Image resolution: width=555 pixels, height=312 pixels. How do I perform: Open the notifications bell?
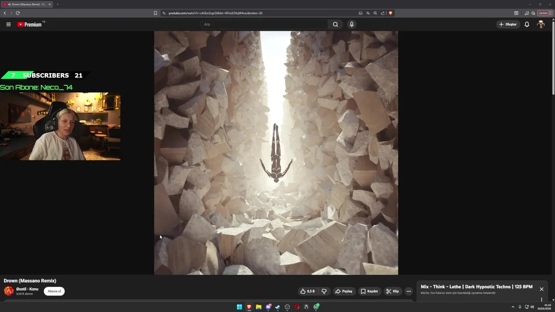[527, 24]
